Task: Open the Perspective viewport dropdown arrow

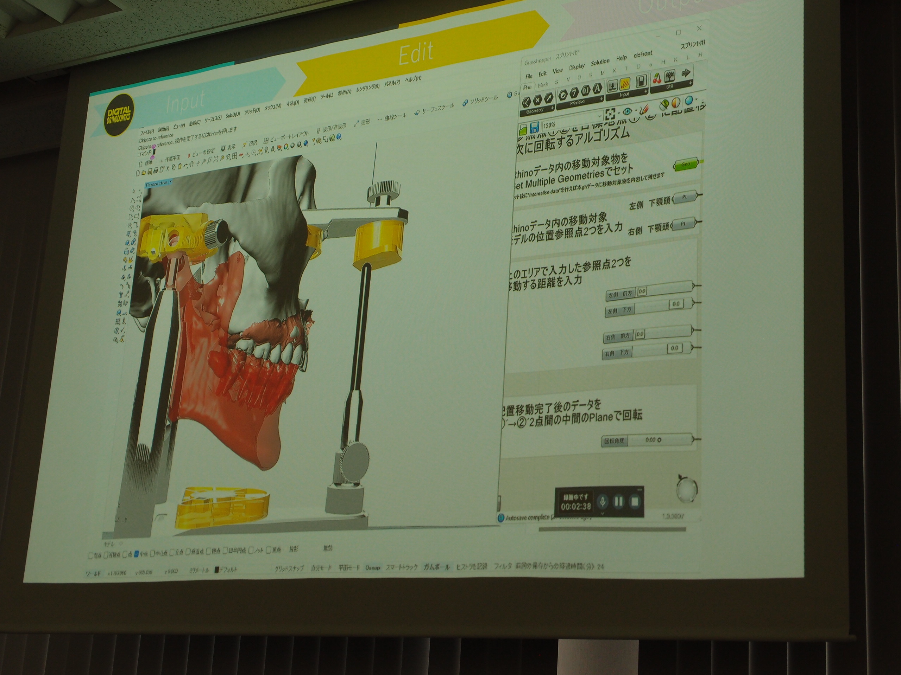Action: [x=170, y=182]
